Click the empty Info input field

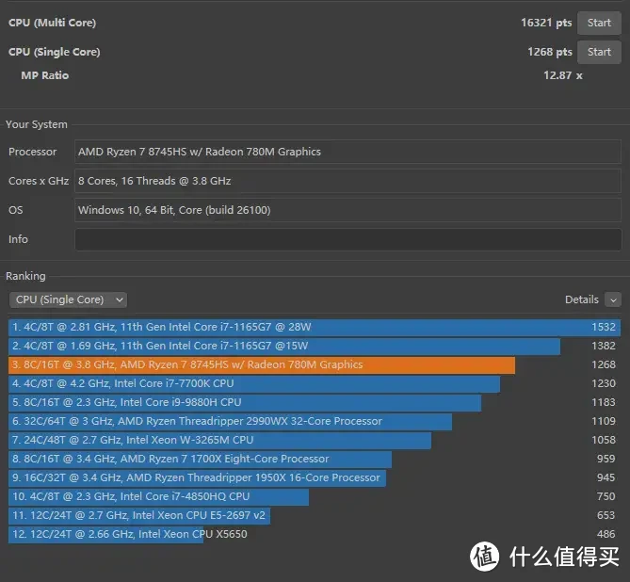coord(347,239)
